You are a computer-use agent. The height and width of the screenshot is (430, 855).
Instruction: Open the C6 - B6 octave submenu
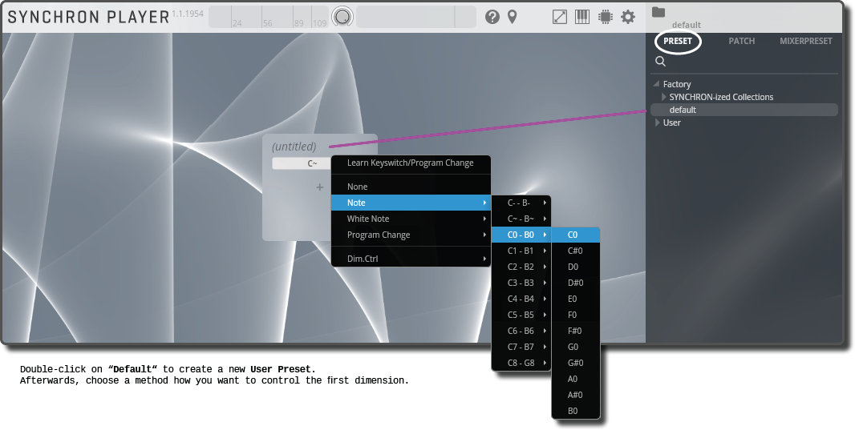[x=521, y=331]
